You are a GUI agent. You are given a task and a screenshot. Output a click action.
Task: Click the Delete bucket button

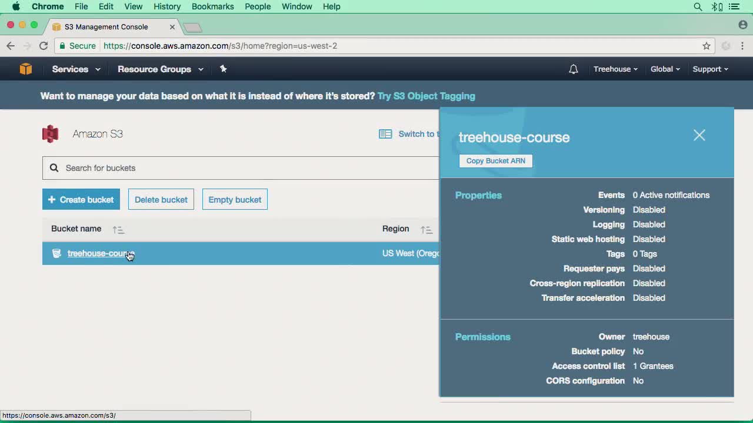coord(161,200)
